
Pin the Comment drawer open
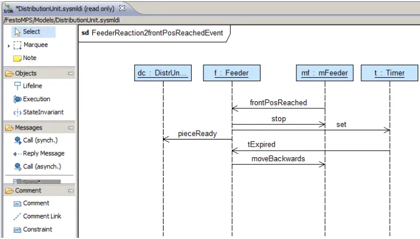[x=71, y=191]
